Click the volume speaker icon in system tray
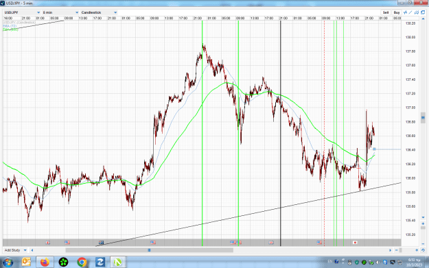Image resolution: width=429 pixels, height=268 pixels. [x=378, y=263]
